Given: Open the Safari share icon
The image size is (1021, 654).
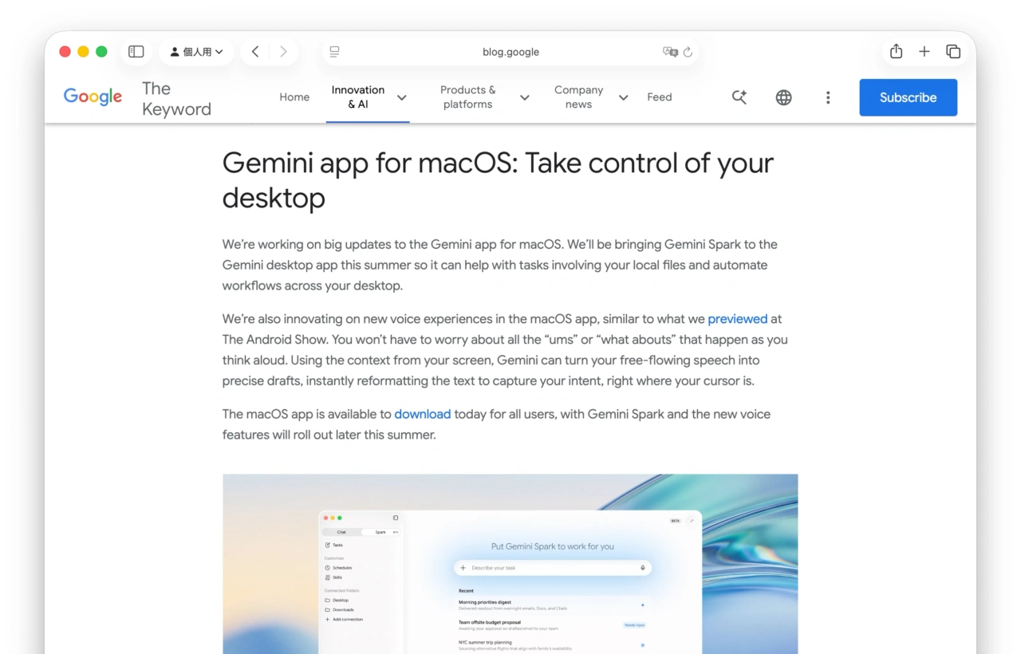Looking at the screenshot, I should 897,51.
